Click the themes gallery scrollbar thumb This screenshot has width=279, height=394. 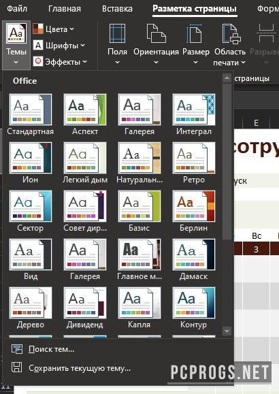(x=227, y=161)
